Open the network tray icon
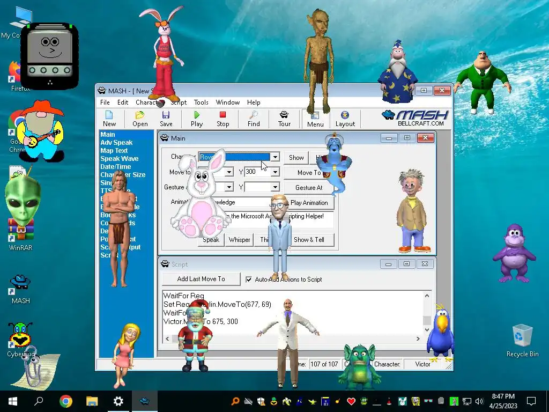The width and height of the screenshot is (549, 412). 467,401
